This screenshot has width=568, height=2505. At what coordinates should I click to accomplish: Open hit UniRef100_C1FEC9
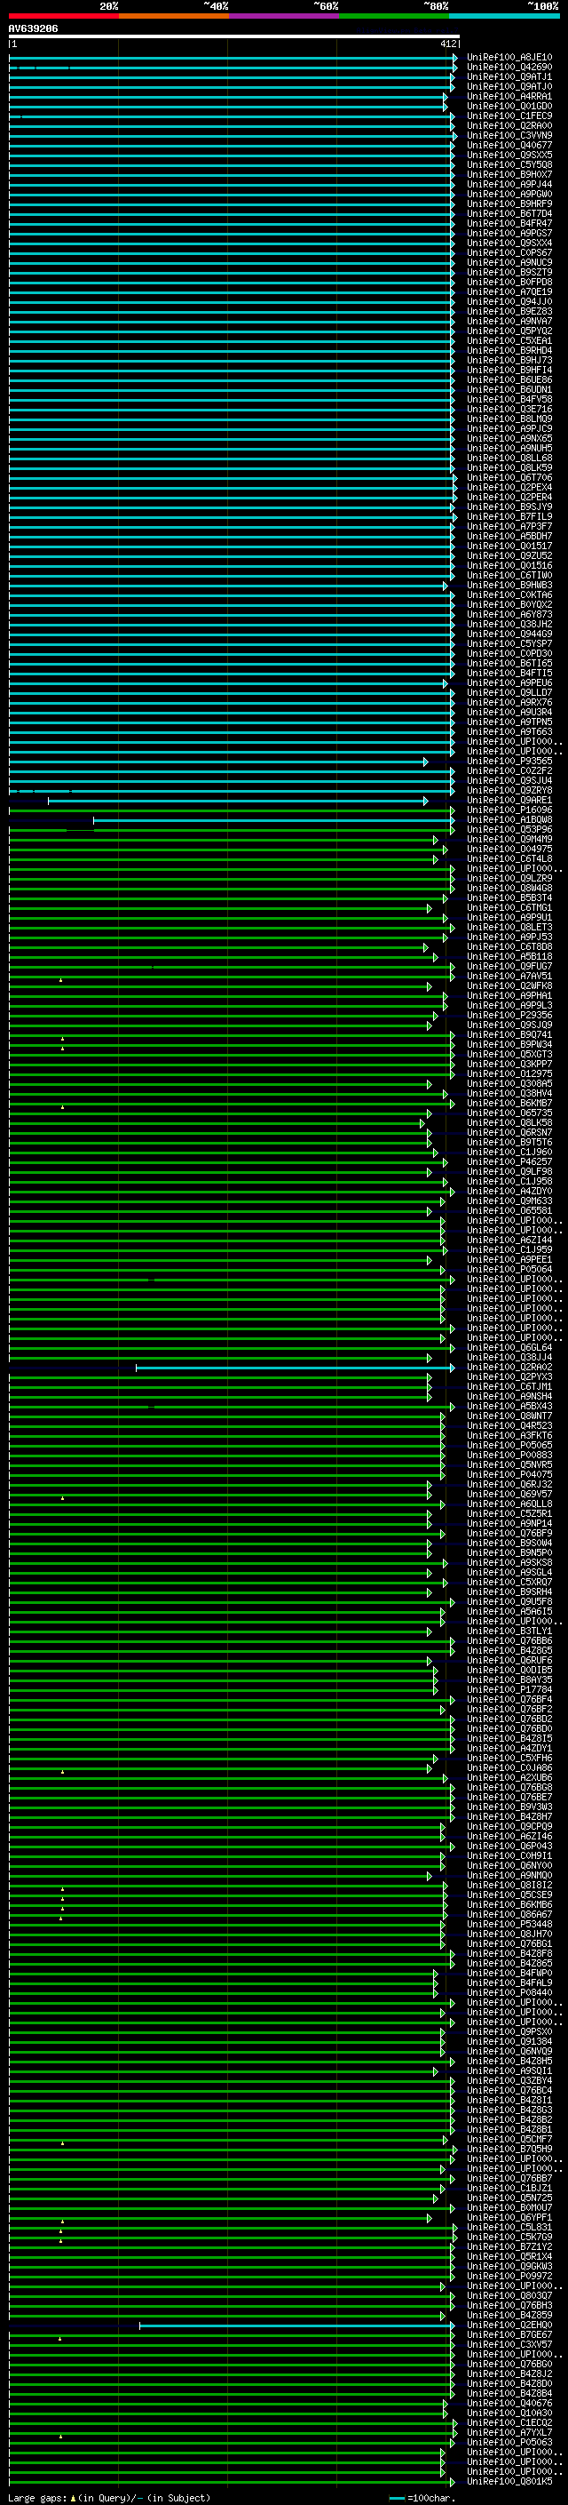click(x=509, y=116)
